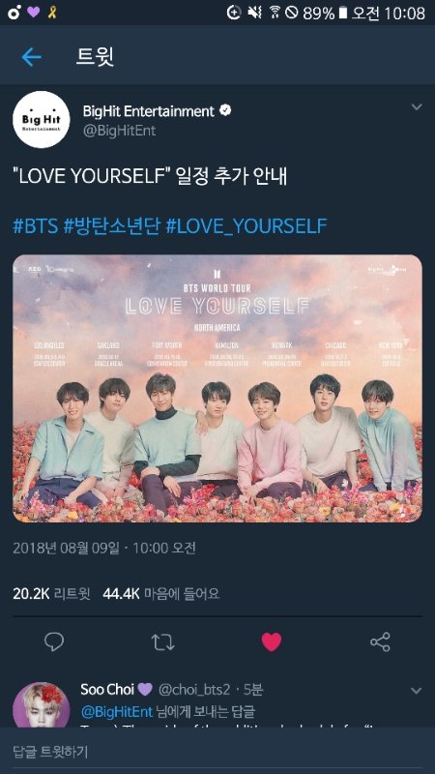Tap the share icon below the tweet

380,641
